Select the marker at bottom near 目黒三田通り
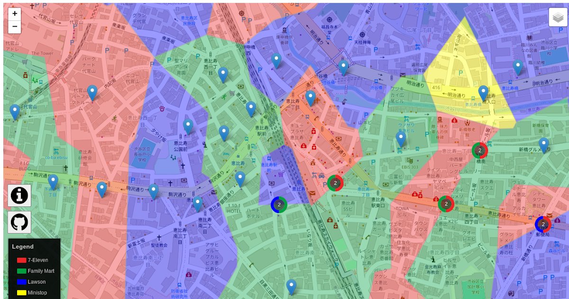This screenshot has height=299, width=569. click(292, 288)
